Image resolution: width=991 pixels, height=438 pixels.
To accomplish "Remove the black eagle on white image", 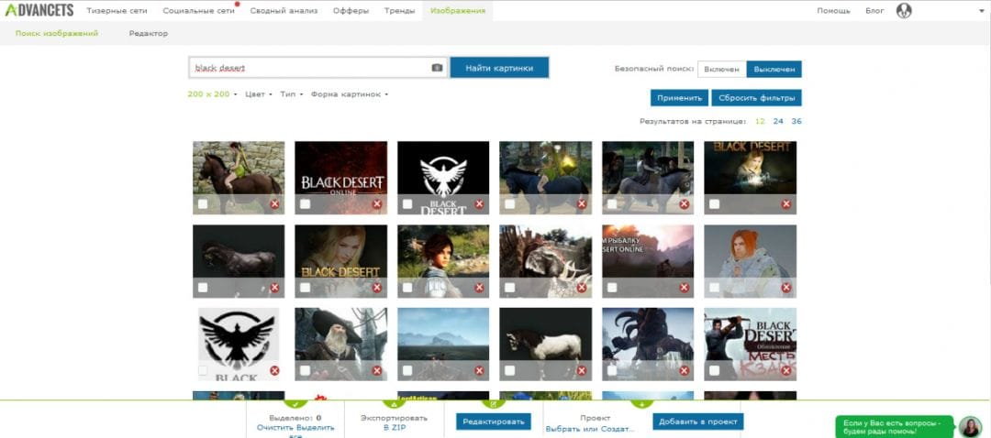I will point(274,370).
